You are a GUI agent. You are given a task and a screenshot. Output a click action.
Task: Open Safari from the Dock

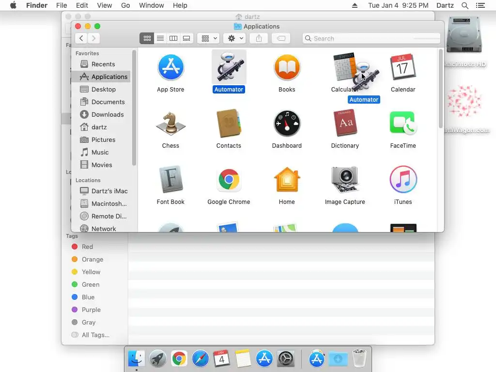(200, 359)
